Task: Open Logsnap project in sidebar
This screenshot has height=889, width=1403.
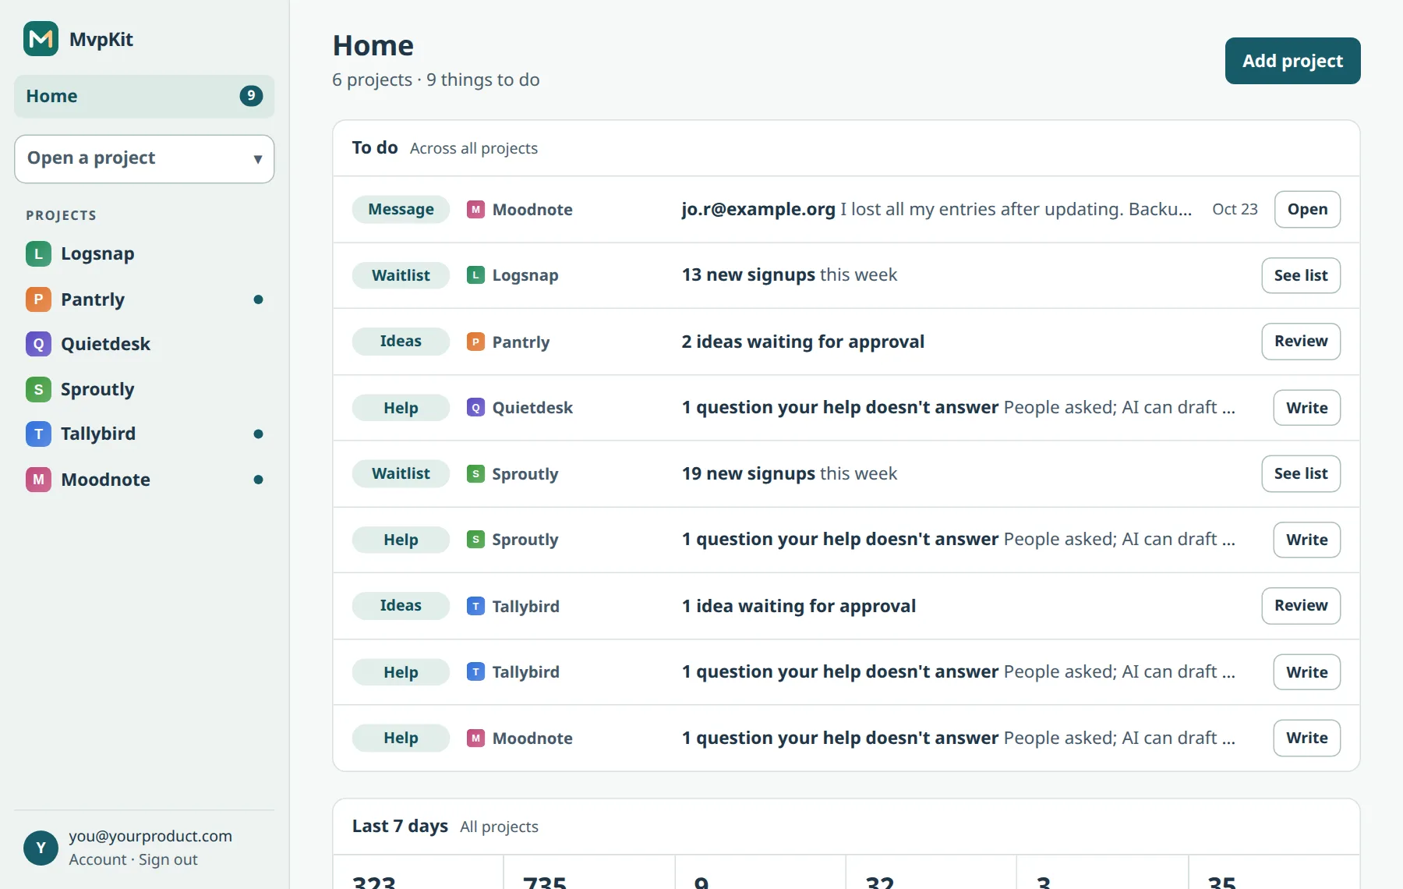Action: coord(144,254)
